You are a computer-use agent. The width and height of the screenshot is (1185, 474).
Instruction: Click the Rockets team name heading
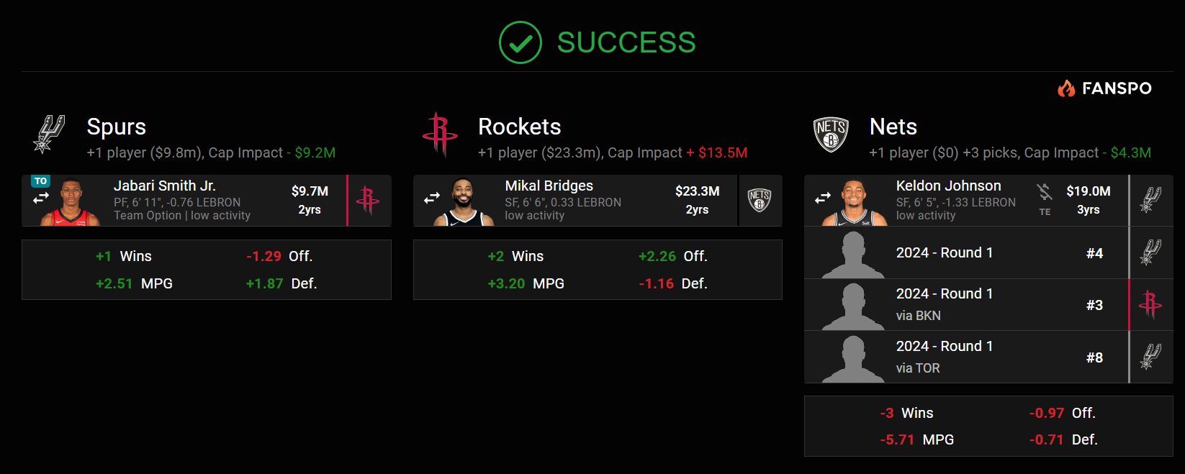519,127
